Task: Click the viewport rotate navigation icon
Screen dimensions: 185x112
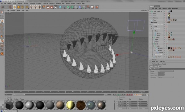Action: [146, 10]
